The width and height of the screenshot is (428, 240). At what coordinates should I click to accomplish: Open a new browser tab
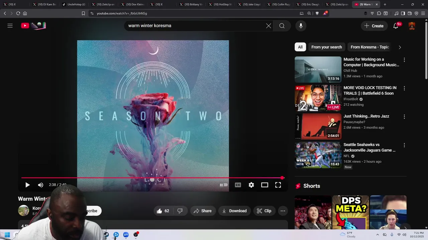pyautogui.click(x=385, y=4)
